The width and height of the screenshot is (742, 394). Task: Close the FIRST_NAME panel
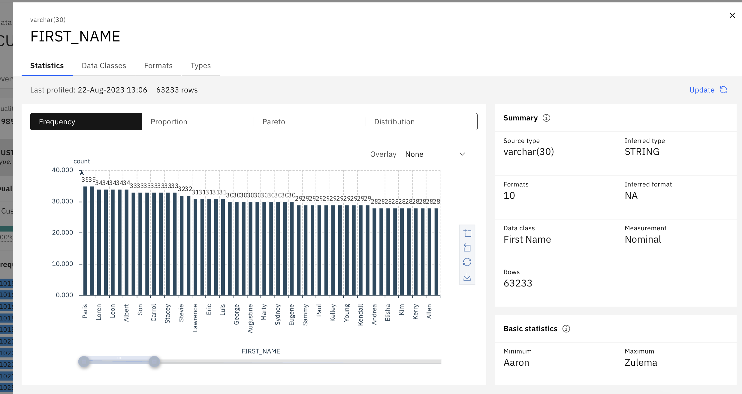732,15
